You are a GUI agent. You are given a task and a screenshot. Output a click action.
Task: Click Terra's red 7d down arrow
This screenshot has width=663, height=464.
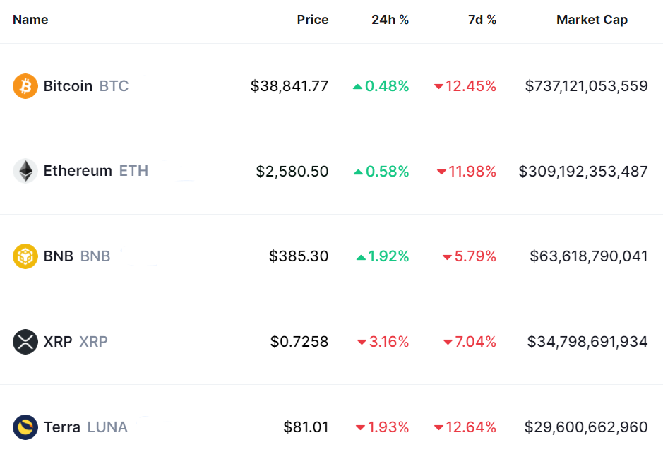pyautogui.click(x=438, y=428)
